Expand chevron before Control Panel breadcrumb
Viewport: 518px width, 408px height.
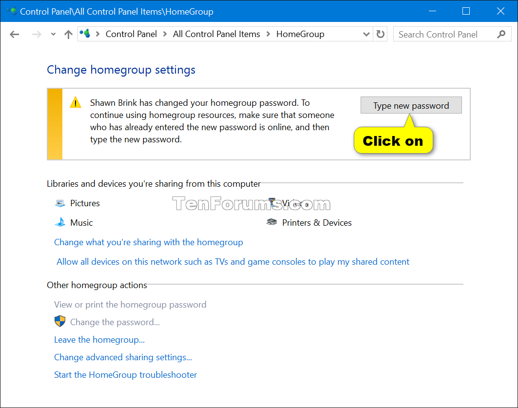coord(98,34)
